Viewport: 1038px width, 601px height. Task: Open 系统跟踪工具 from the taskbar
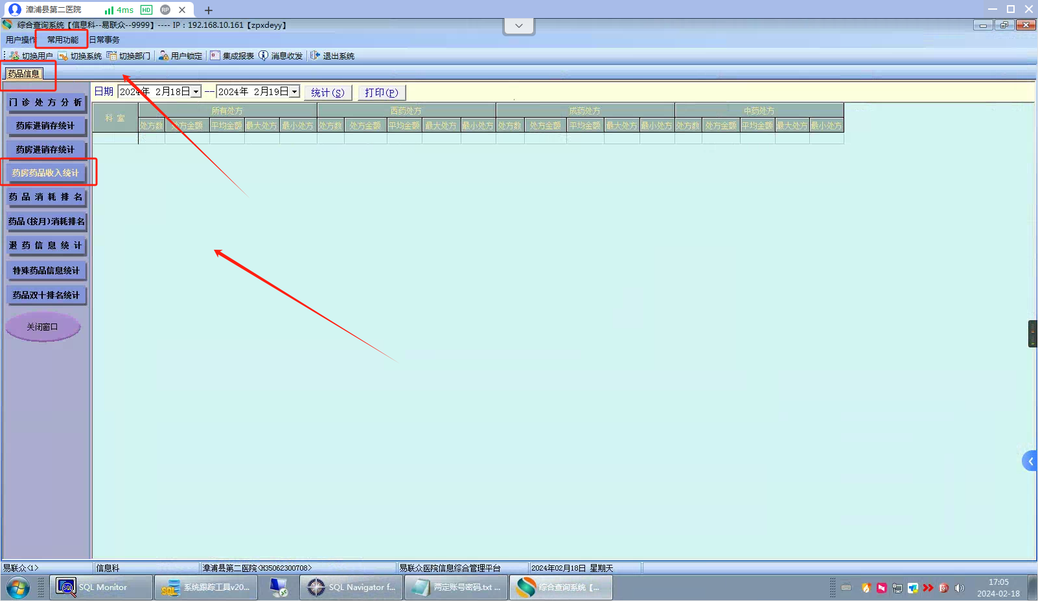coord(206,587)
